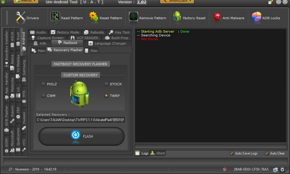Click the hardware ID 2BAB-EE03-CF50-76A5
The width and height of the screenshot is (290, 174).
tap(251, 169)
